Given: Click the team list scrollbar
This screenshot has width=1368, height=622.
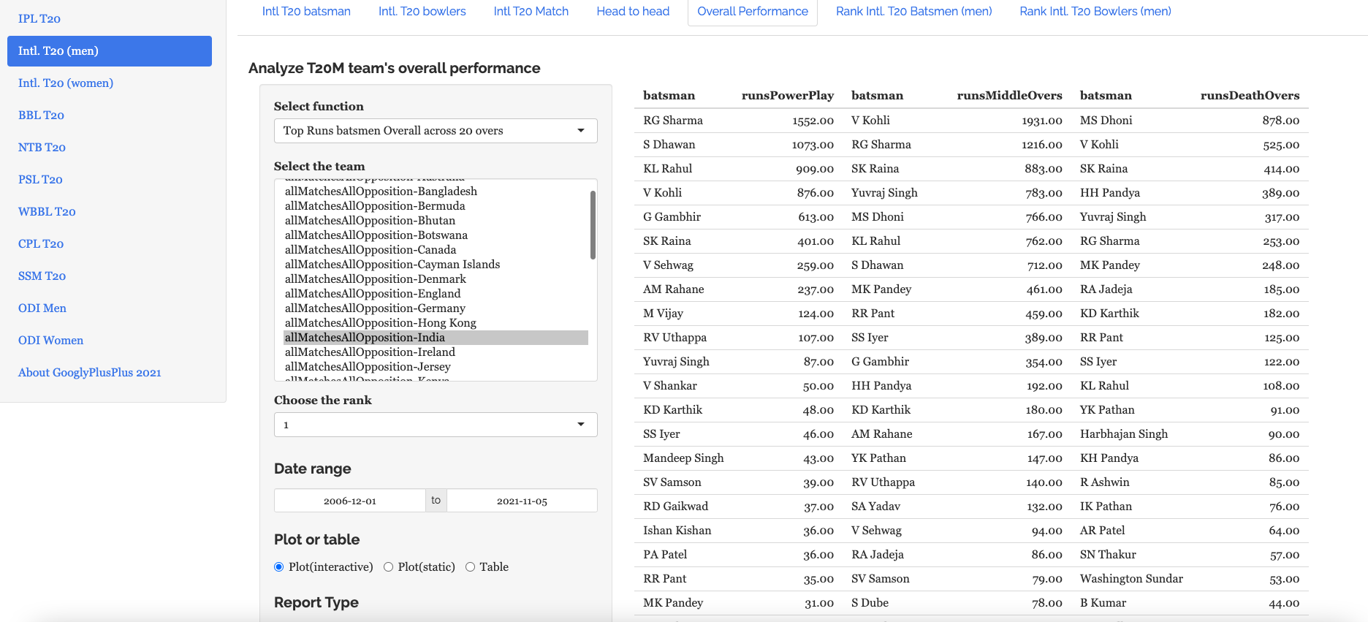Looking at the screenshot, I should (593, 225).
